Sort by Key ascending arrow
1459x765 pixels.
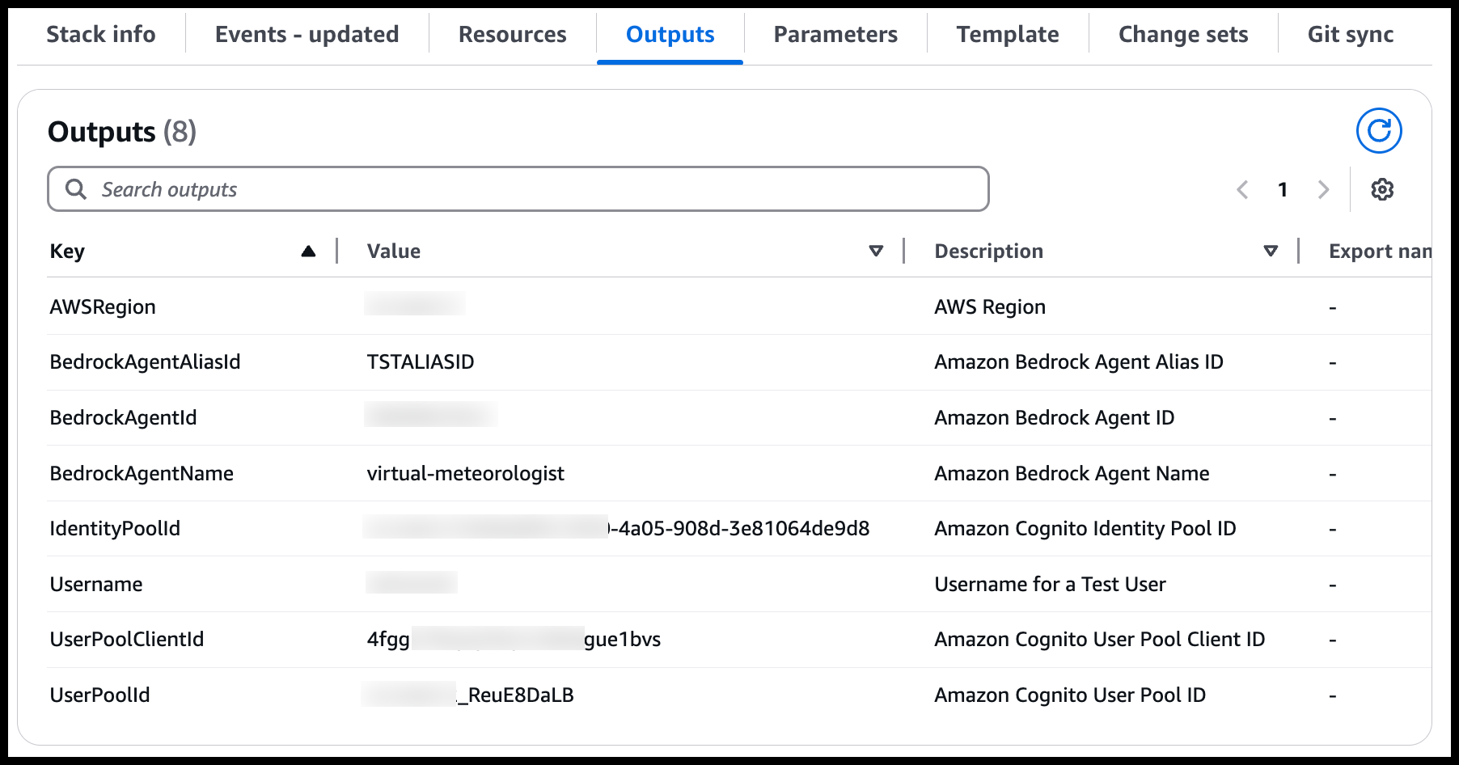[308, 251]
